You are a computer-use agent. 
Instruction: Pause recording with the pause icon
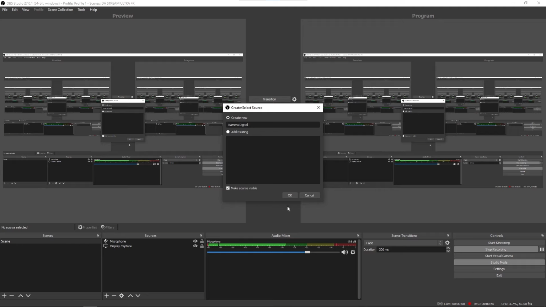542,249
